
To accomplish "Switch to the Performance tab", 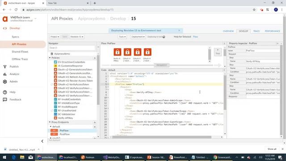I will click(x=272, y=31).
